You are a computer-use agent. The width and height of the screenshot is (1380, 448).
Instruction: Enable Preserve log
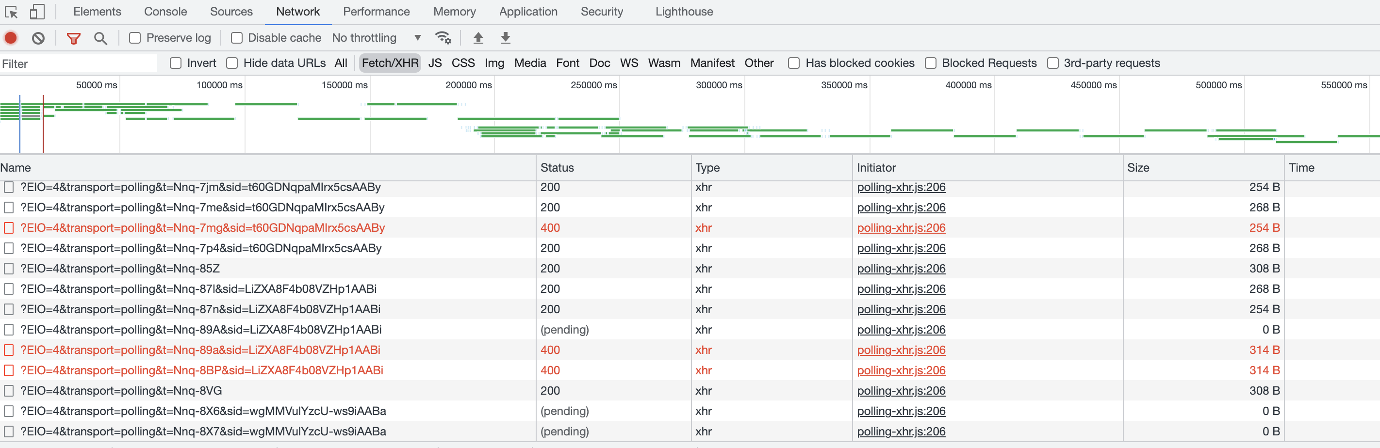click(x=135, y=37)
